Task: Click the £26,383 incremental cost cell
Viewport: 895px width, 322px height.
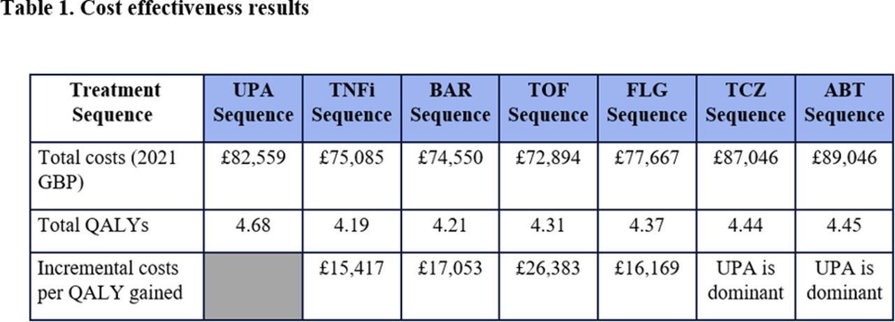Action: tap(548, 268)
